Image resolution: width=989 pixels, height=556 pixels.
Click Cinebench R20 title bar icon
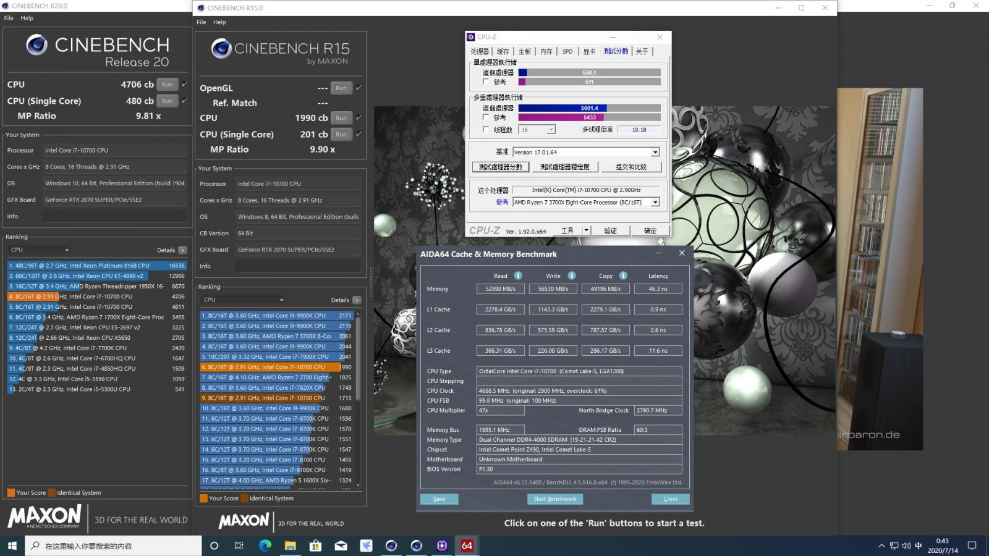click(x=6, y=6)
